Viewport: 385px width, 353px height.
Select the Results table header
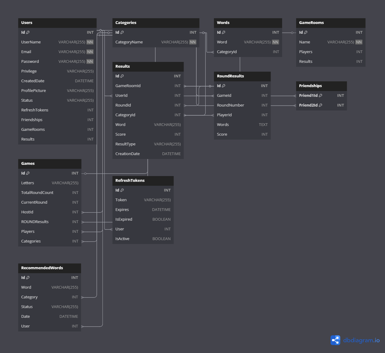148,66
